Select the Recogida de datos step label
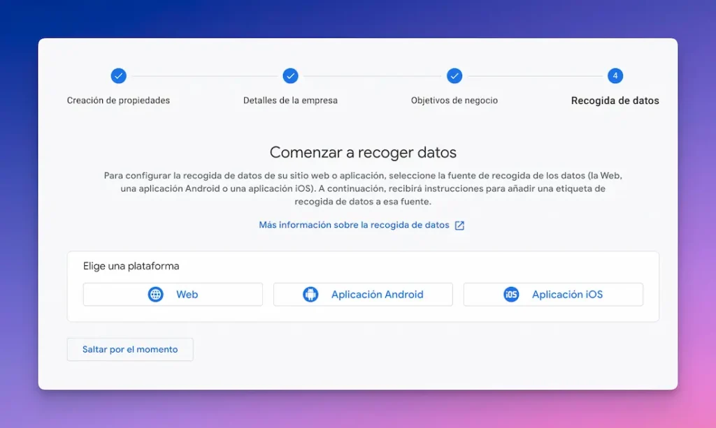This screenshot has width=716, height=428. tap(615, 101)
